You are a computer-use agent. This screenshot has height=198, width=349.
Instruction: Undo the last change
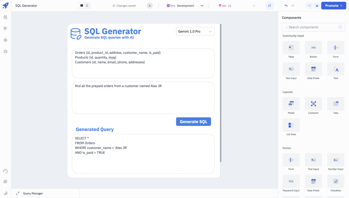pyautogui.click(x=286, y=5)
